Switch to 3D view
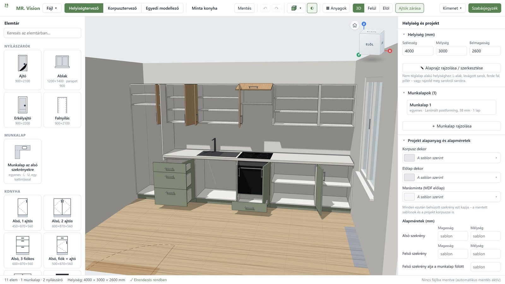This screenshot has height=284, width=505. 359,8
